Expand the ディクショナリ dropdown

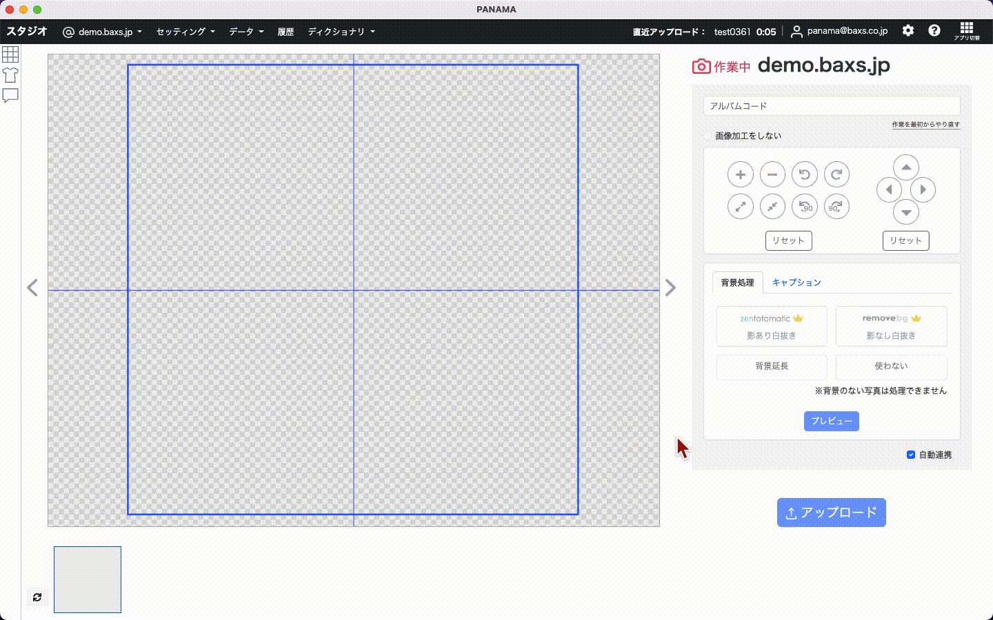pos(341,32)
